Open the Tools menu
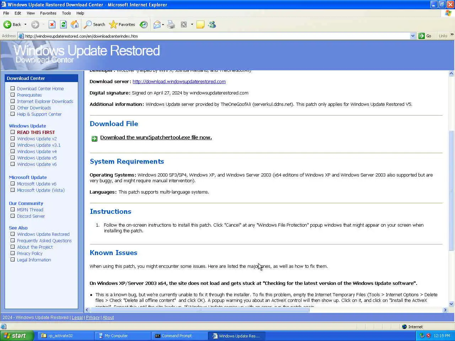The width and height of the screenshot is (455, 341). click(x=66, y=13)
